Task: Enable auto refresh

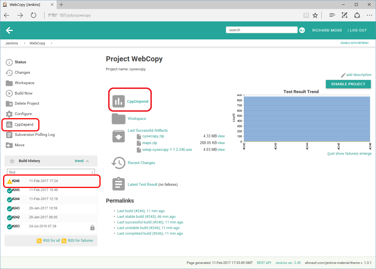Action: 354,43
